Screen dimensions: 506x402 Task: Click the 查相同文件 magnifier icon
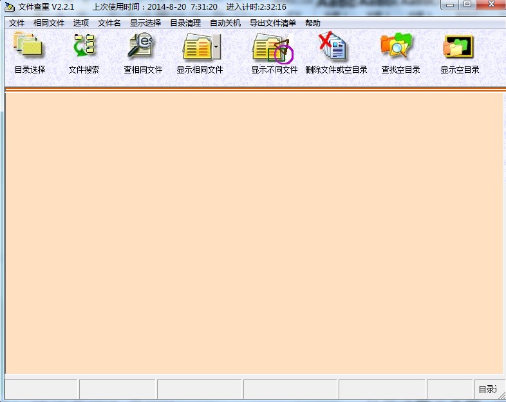click(x=140, y=45)
